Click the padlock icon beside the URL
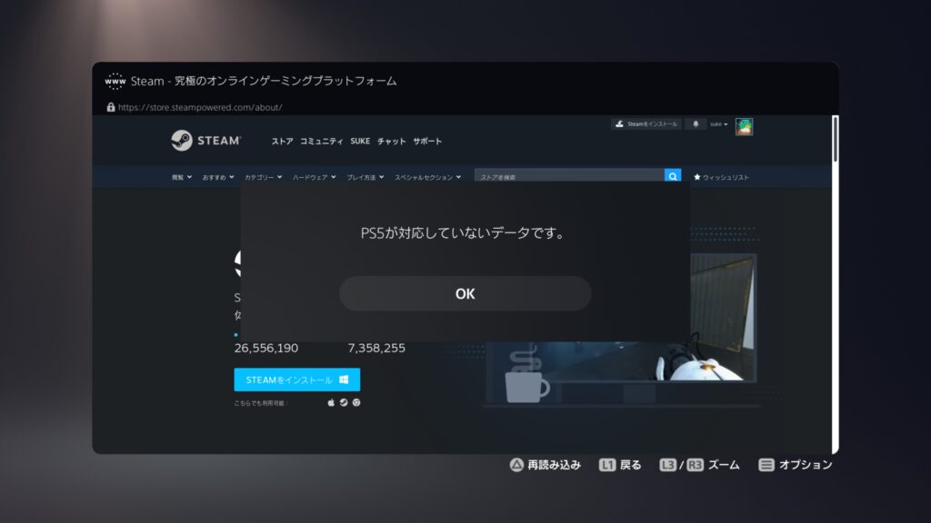Image resolution: width=931 pixels, height=523 pixels. click(x=110, y=107)
